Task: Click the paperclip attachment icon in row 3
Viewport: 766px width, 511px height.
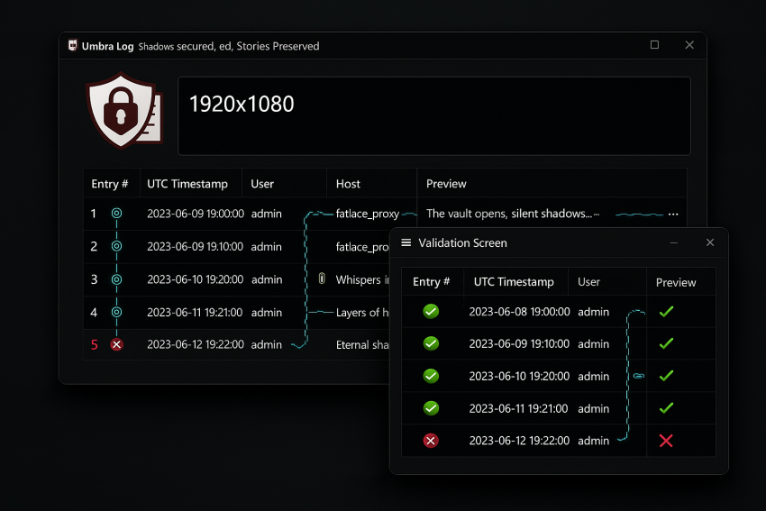Action: click(322, 279)
